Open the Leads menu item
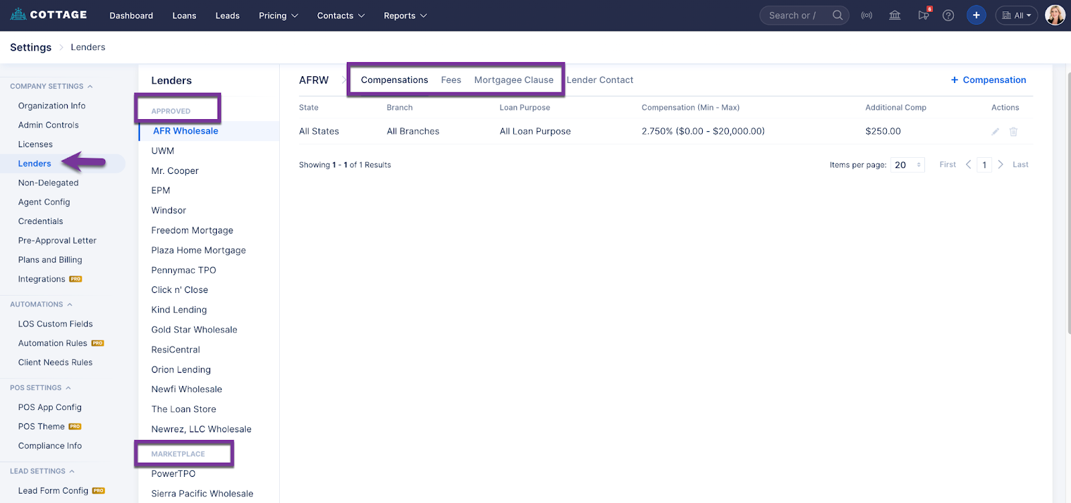The image size is (1071, 503). coord(228,15)
